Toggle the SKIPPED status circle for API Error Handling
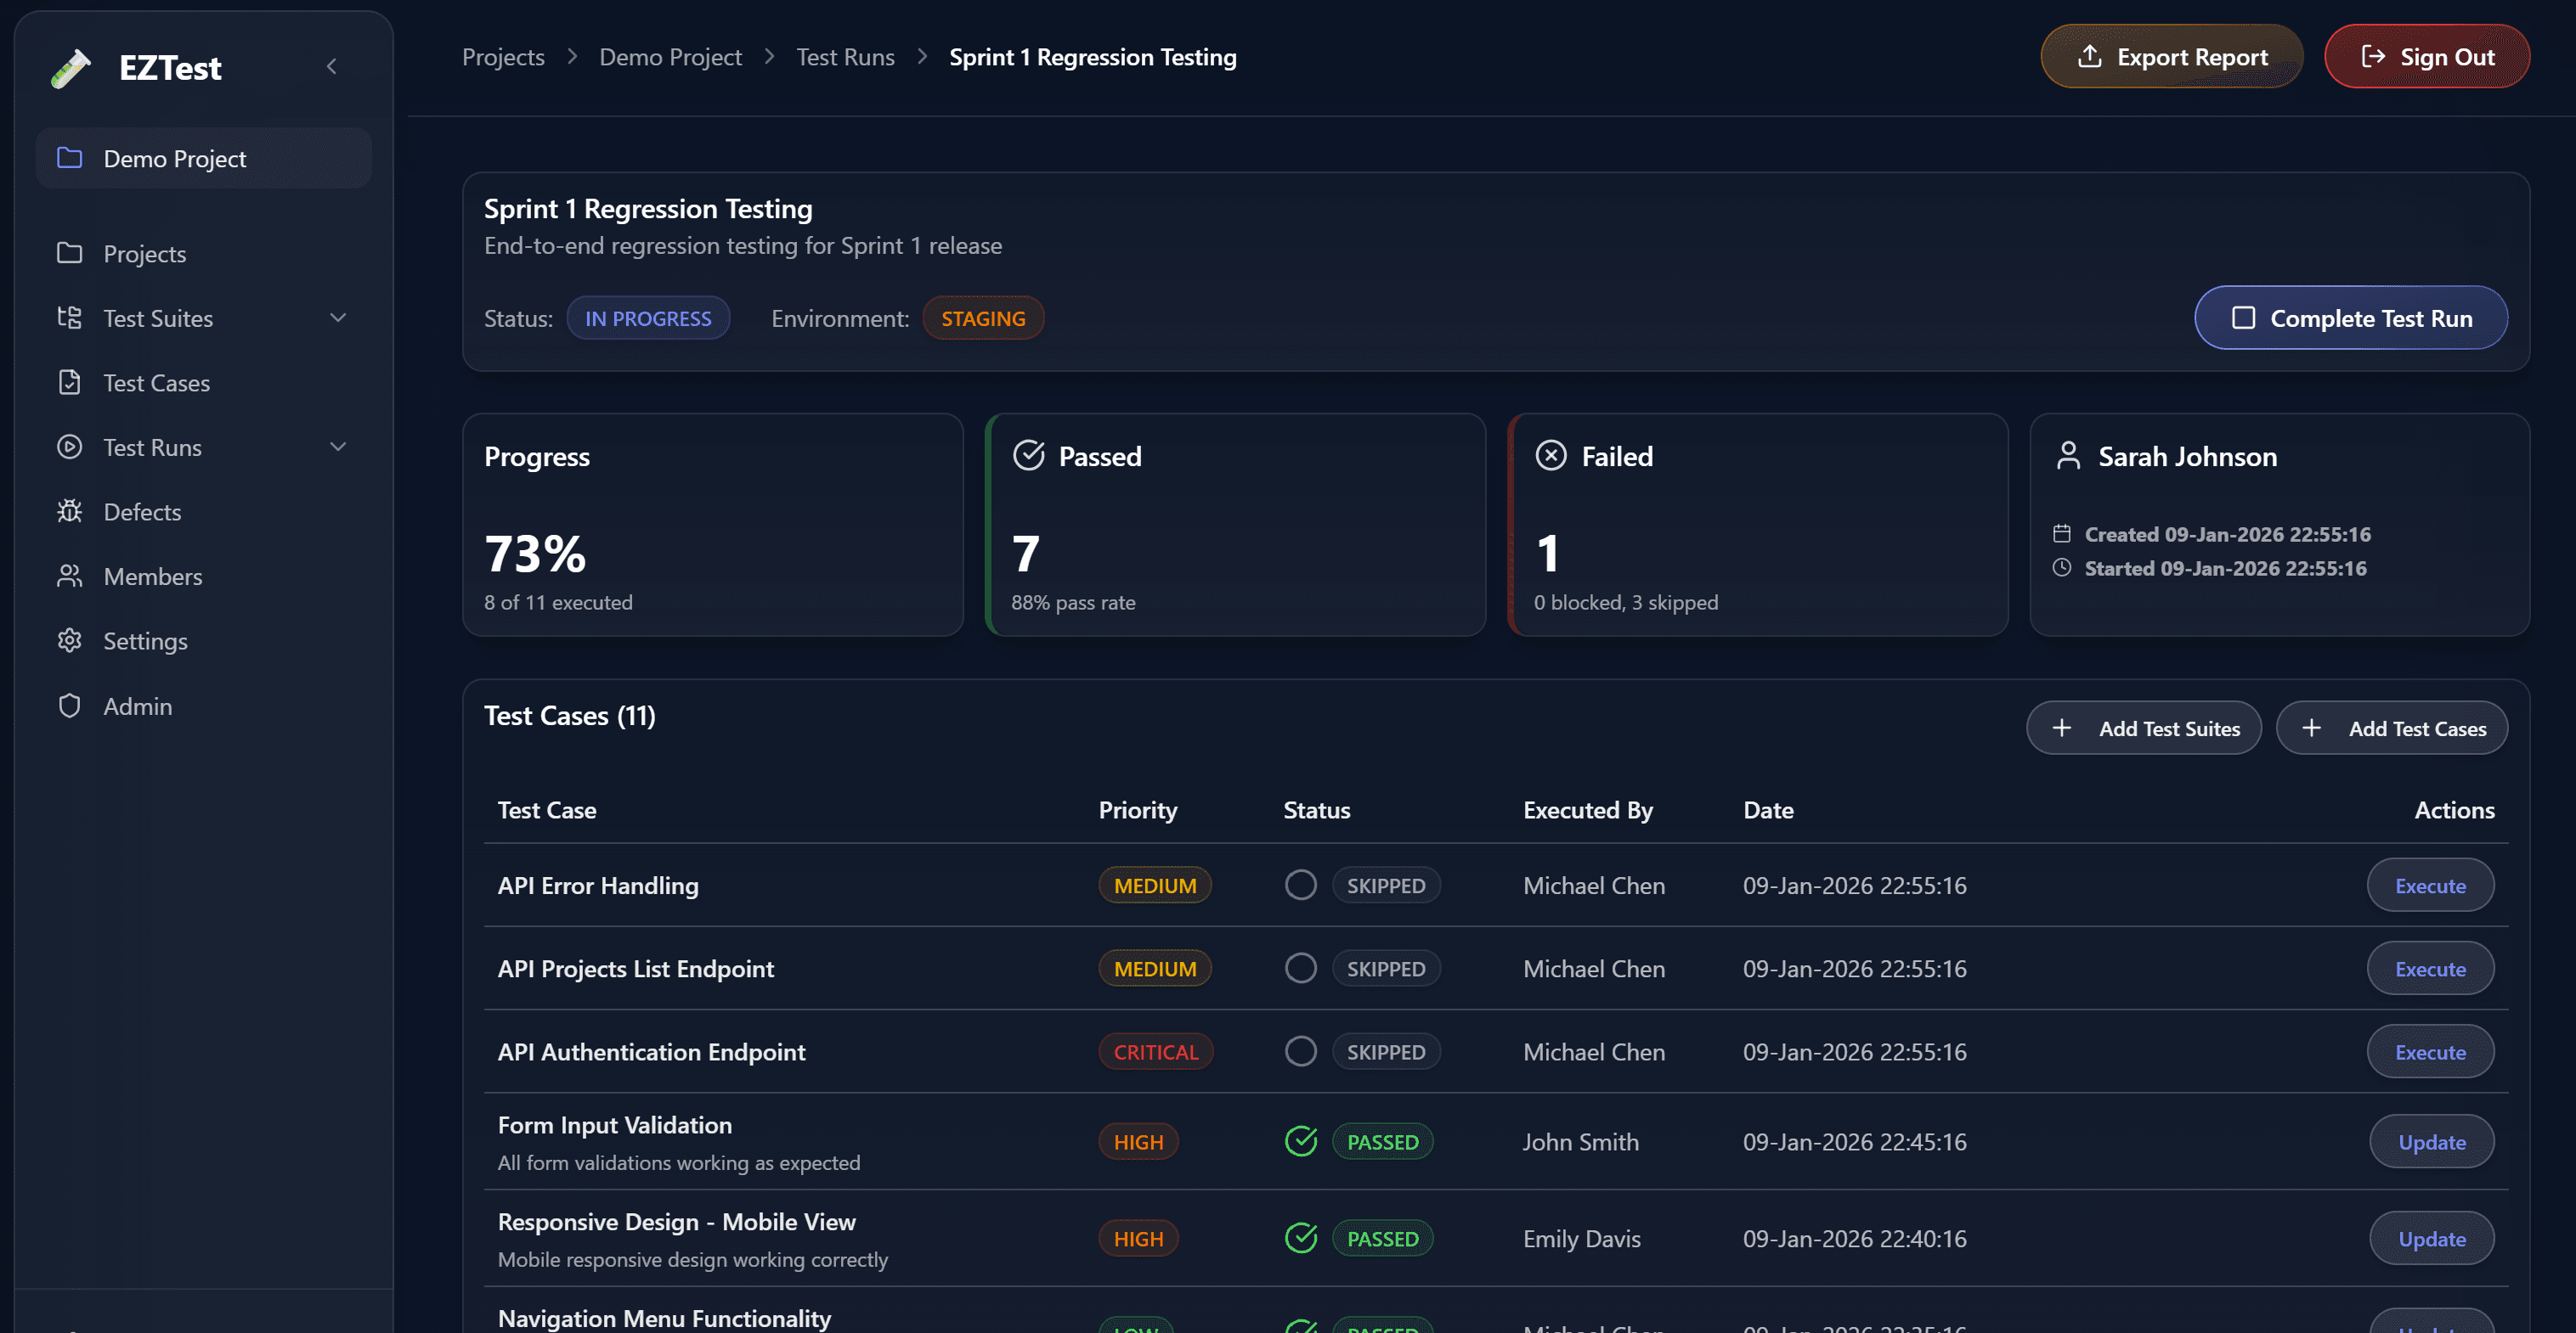 [x=1300, y=885]
